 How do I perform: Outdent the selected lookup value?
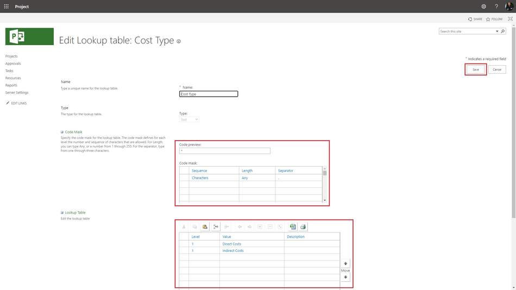[240, 226]
